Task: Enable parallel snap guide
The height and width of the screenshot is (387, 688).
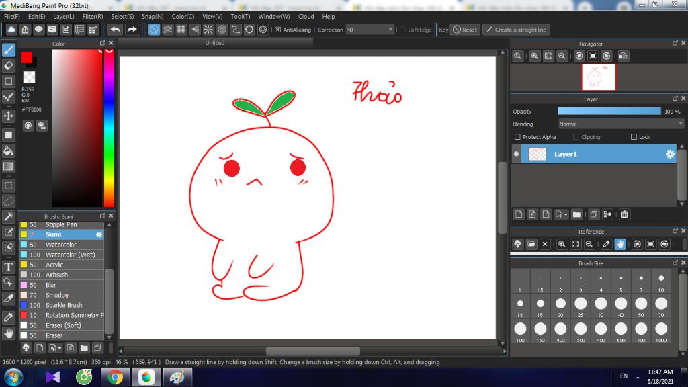Action: pyautogui.click(x=167, y=30)
